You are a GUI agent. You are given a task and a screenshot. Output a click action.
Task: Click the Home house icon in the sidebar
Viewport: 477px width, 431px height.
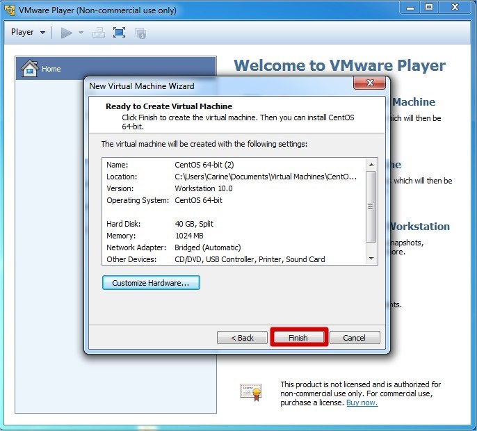pyautogui.click(x=29, y=68)
